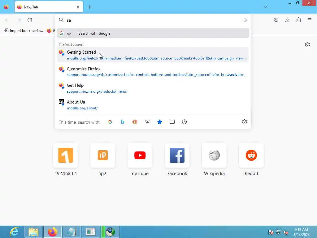Screen dimensions: 317x238
Task: Search this time with Google
Action: pyautogui.click(x=110, y=122)
